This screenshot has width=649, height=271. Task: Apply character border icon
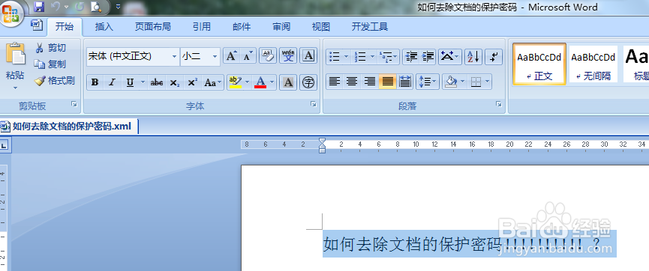(308, 56)
